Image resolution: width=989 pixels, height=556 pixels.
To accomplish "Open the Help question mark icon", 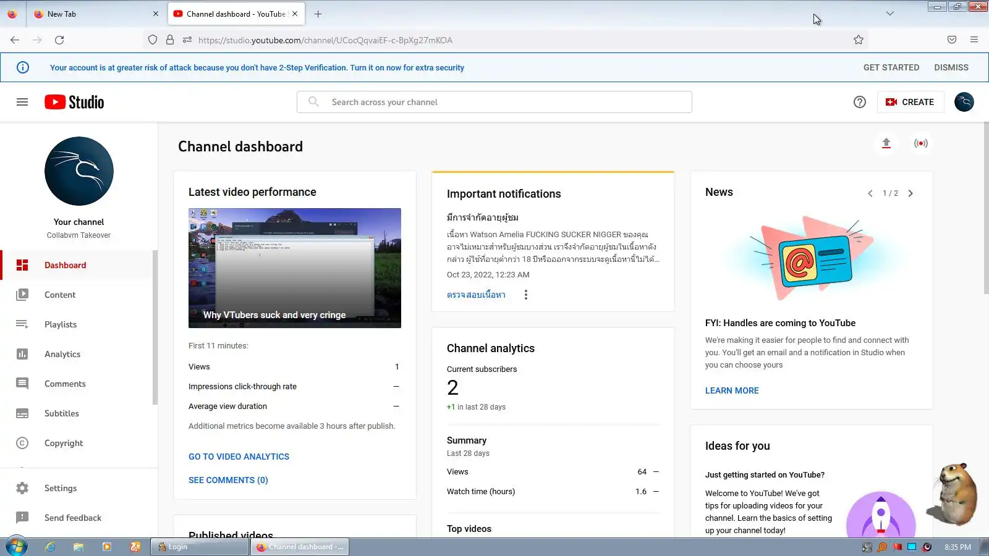I will click(859, 102).
